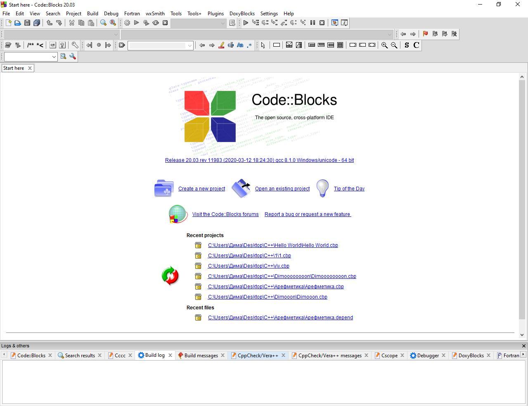The width and height of the screenshot is (528, 406).
Task: Start debugging with the Debug/Continue icon
Action: pos(246,23)
